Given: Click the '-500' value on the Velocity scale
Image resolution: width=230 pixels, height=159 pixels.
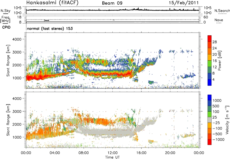Looking at the screenshot, I should click(217, 134).
